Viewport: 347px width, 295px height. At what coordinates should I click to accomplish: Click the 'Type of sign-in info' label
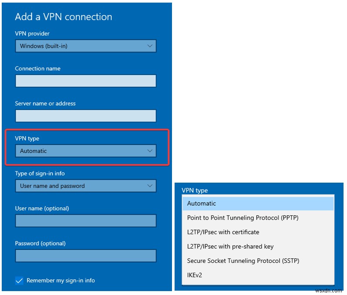coord(40,174)
